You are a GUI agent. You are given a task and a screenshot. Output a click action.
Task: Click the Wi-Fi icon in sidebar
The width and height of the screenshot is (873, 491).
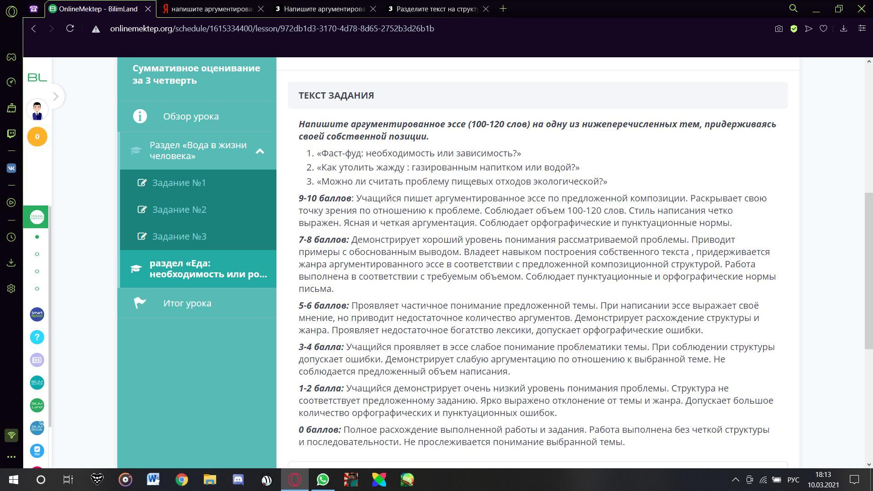[x=11, y=435]
